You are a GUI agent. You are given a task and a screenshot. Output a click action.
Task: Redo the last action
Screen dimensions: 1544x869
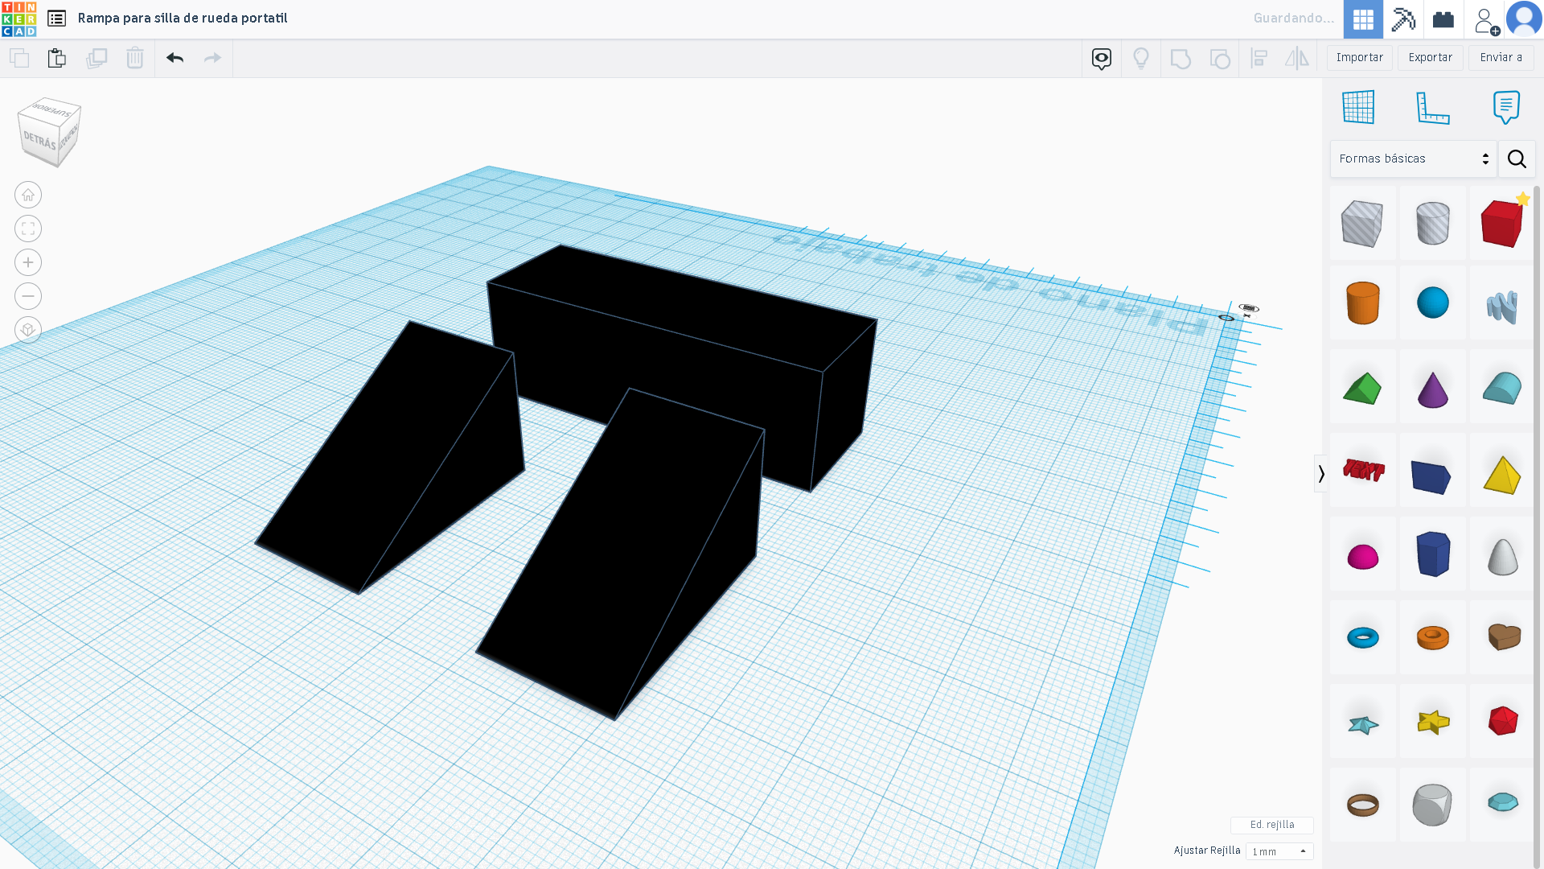pos(212,58)
